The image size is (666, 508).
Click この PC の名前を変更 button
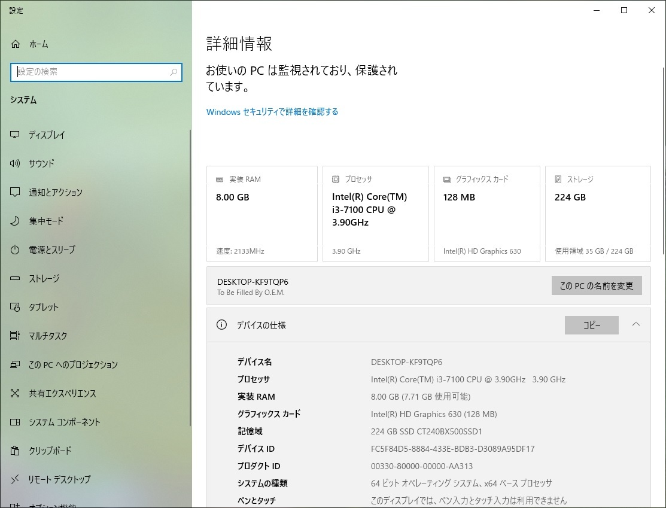tap(597, 285)
